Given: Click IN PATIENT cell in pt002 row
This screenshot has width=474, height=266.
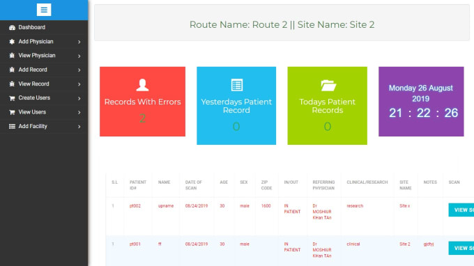Looking at the screenshot, I should click(x=292, y=209).
